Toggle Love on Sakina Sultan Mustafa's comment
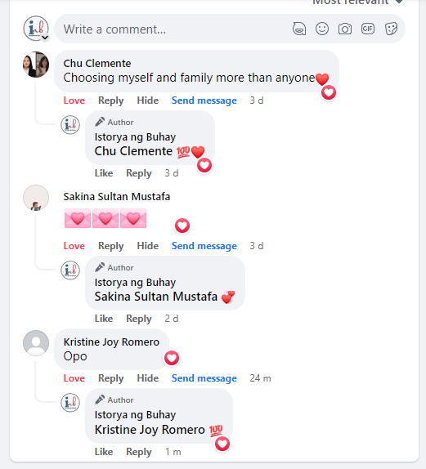426x469 pixels. click(74, 246)
